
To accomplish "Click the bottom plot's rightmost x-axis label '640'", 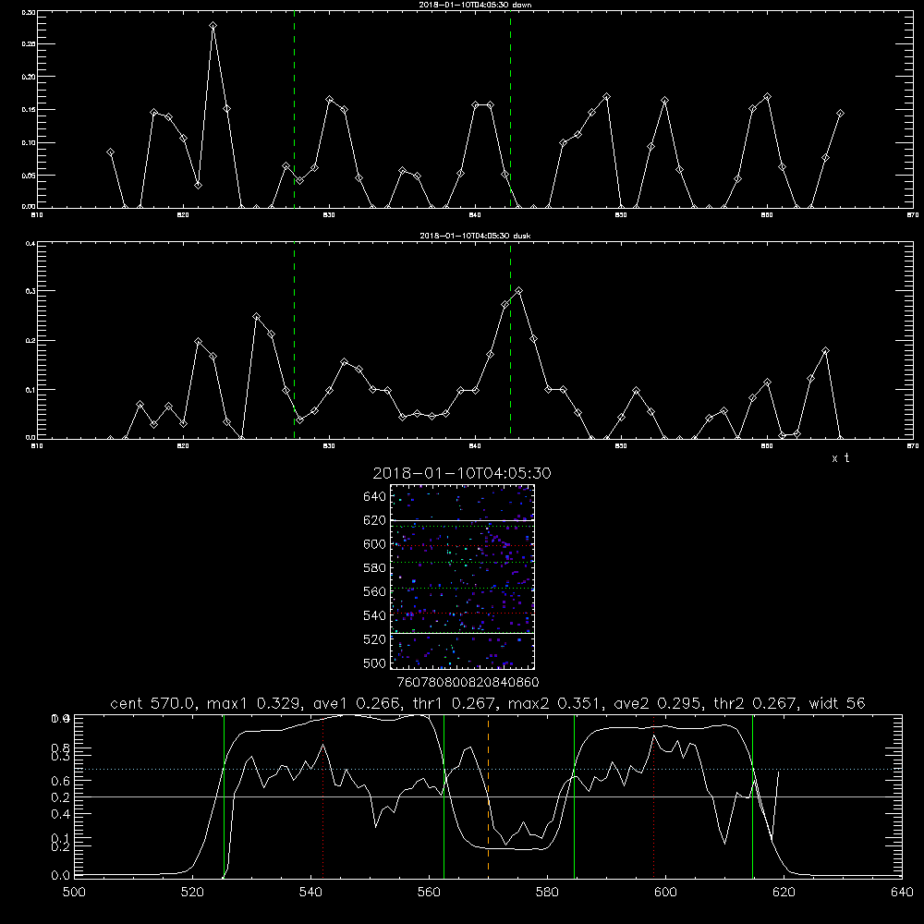I will pyautogui.click(x=902, y=893).
